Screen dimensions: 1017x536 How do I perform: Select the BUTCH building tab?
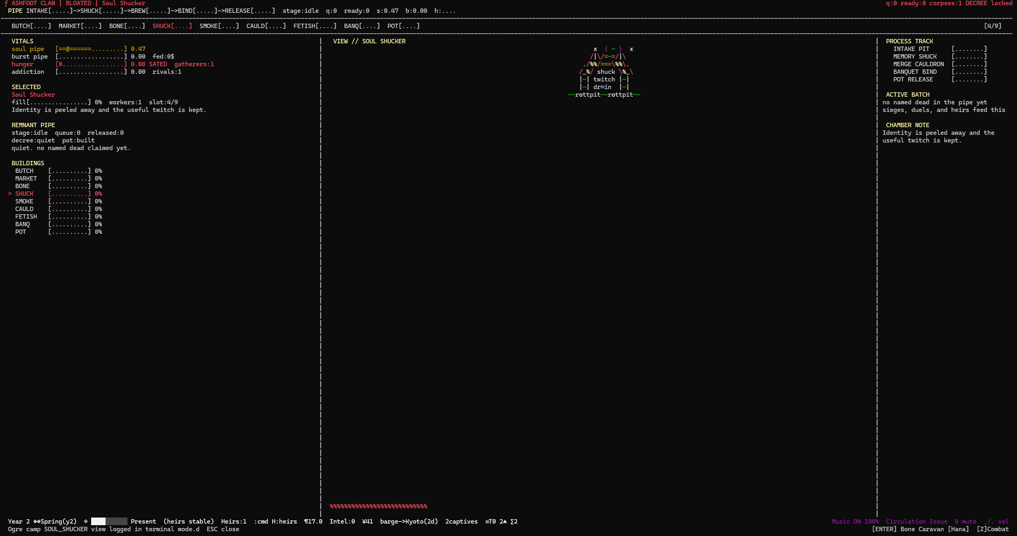click(x=31, y=26)
